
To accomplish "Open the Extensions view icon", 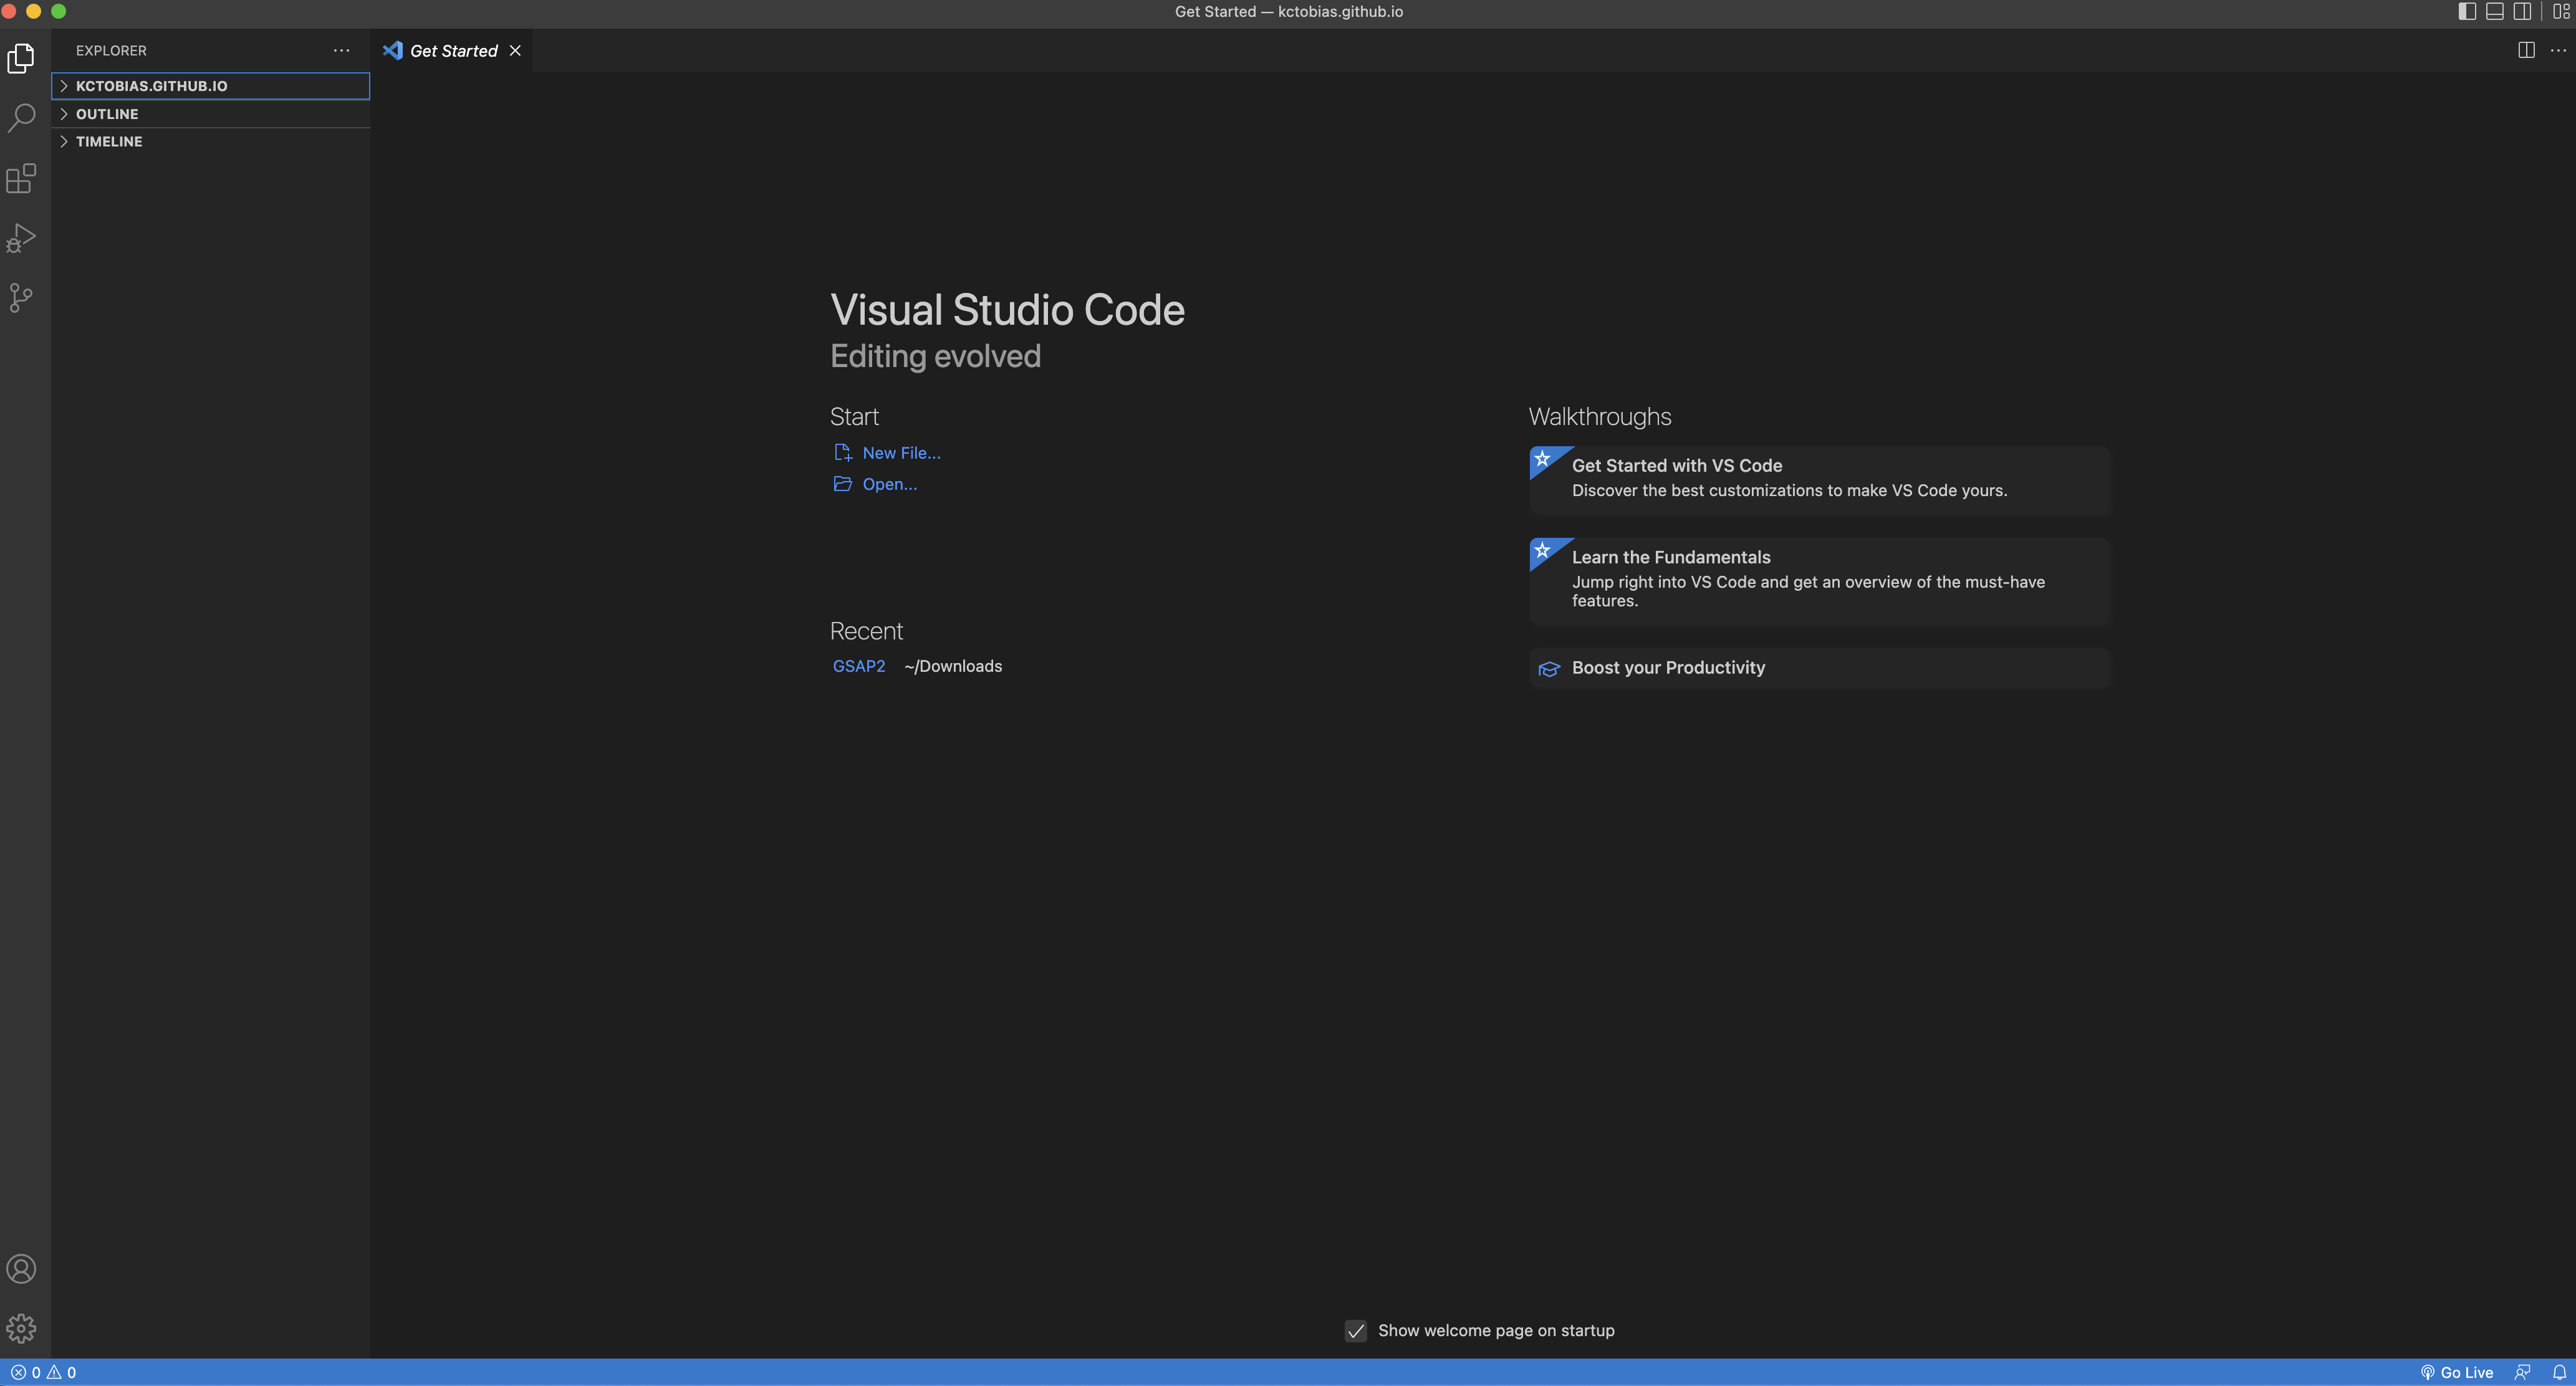I will pos(21,178).
